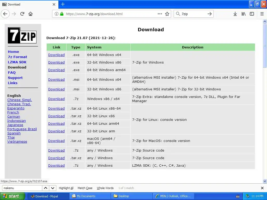Open My Documents from the taskbar

pyautogui.click(x=90, y=196)
